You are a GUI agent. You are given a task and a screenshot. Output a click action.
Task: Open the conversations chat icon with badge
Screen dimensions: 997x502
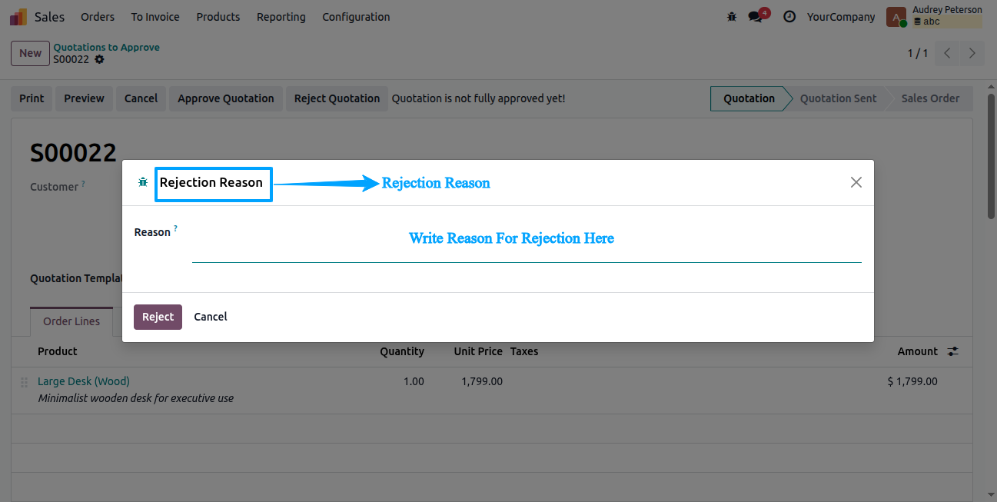pos(757,15)
